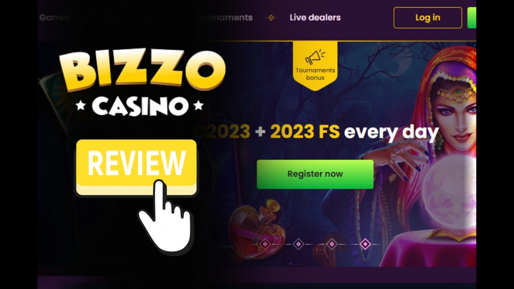Click the diamond separator icon before Live dealers
The height and width of the screenshot is (289, 514).
pos(271,18)
